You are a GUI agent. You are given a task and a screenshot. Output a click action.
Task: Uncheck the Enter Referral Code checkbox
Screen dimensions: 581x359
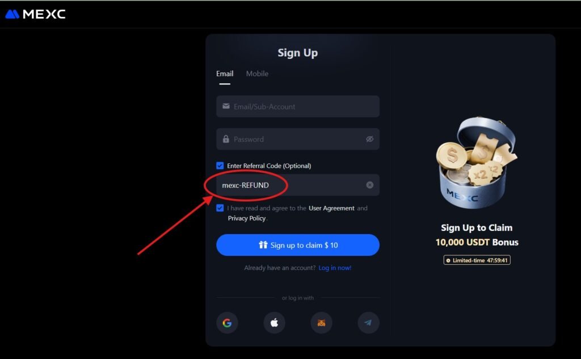tap(220, 166)
